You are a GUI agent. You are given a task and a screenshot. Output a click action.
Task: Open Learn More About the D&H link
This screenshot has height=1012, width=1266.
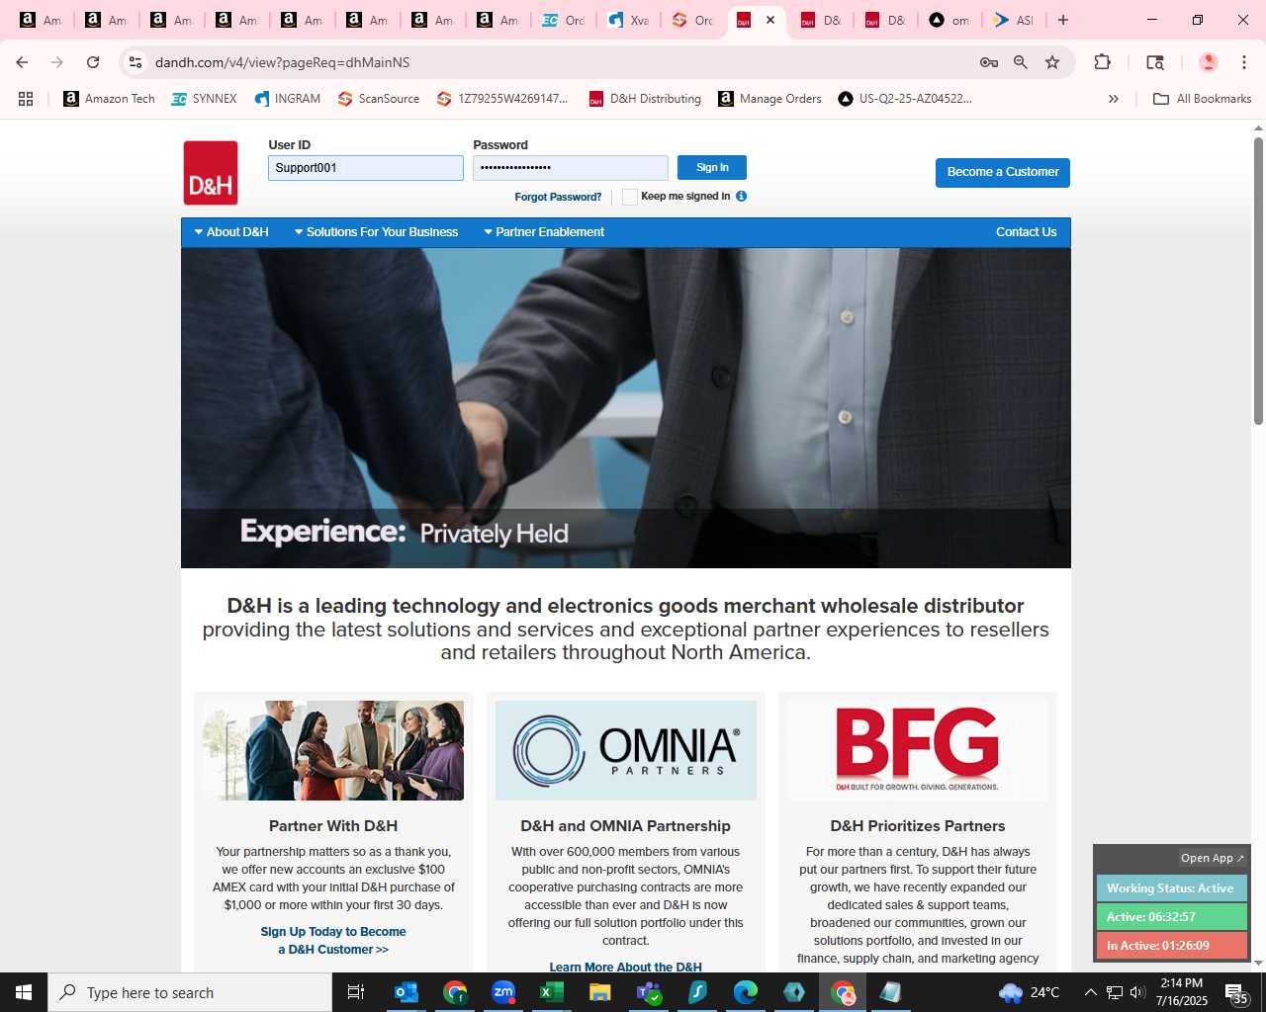pos(626,967)
